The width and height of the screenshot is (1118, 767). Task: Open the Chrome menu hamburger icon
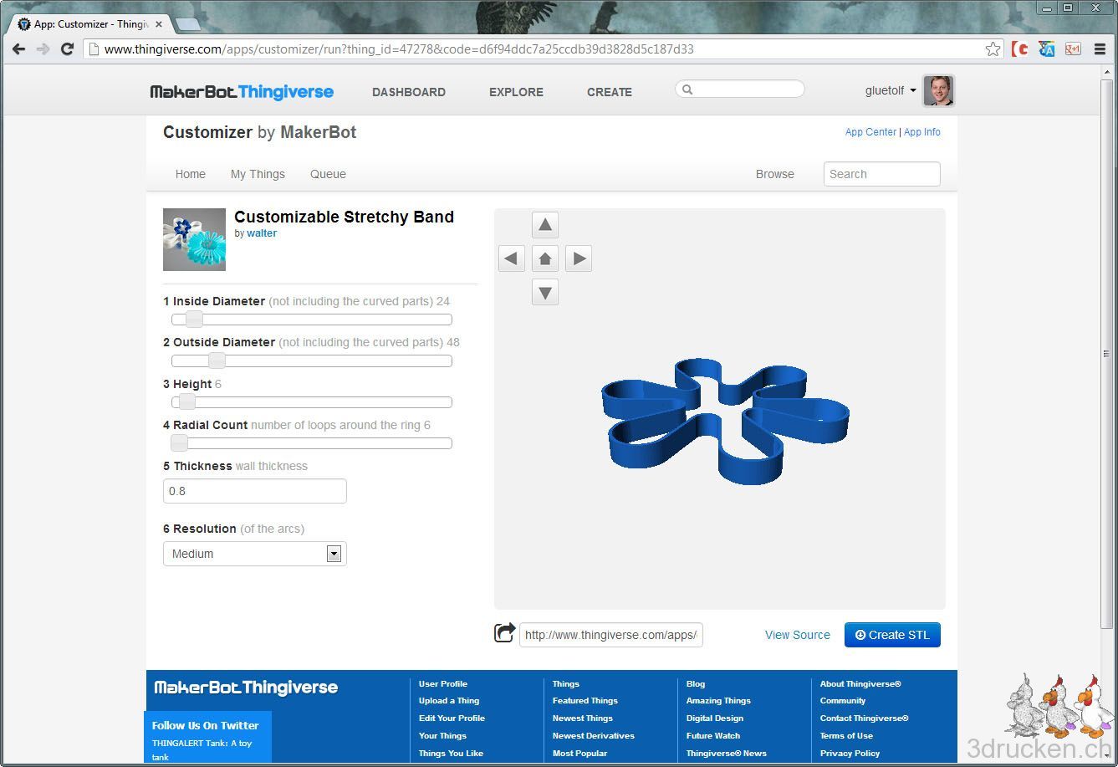tap(1100, 49)
